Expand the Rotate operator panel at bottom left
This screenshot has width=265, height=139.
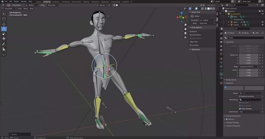pyautogui.click(x=20, y=134)
